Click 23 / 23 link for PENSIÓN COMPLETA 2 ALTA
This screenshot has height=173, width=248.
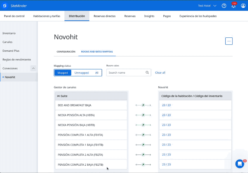pos(166,155)
